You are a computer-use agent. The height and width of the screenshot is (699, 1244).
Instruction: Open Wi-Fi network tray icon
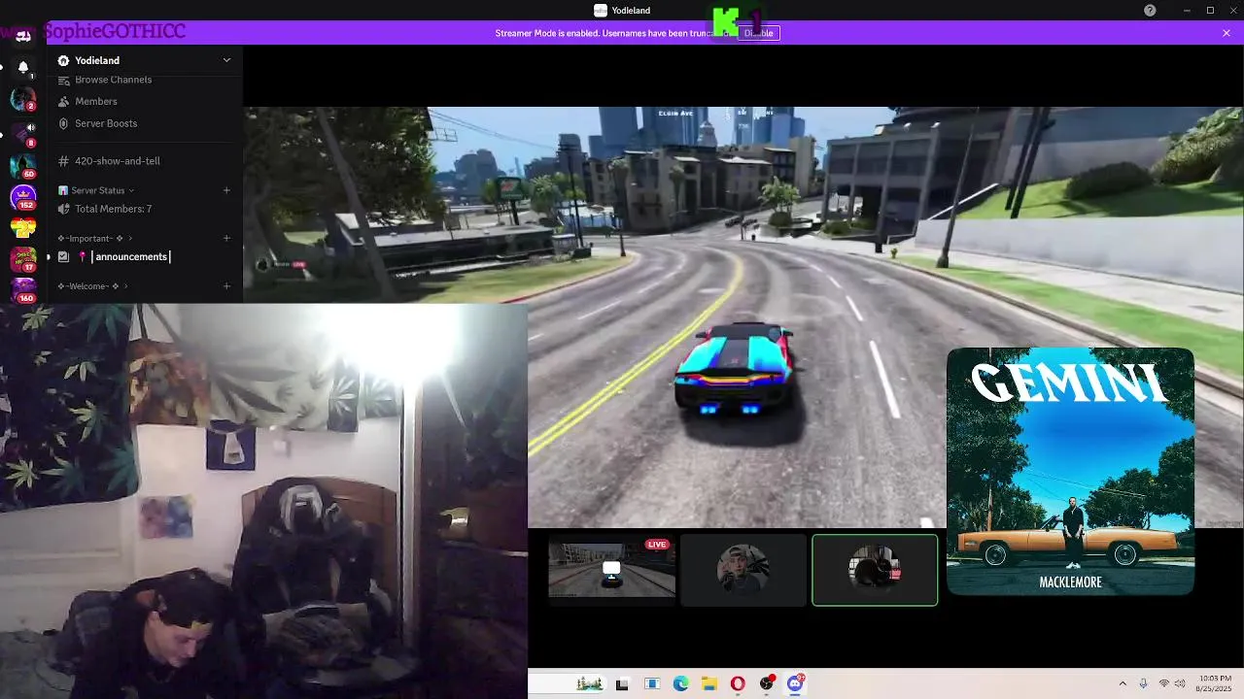1164,683
